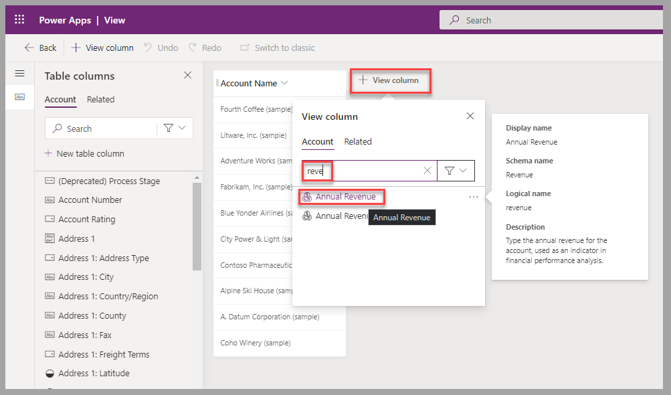Click the currency icon of first Annual Revenue
Image resolution: width=671 pixels, height=395 pixels.
[x=307, y=197]
